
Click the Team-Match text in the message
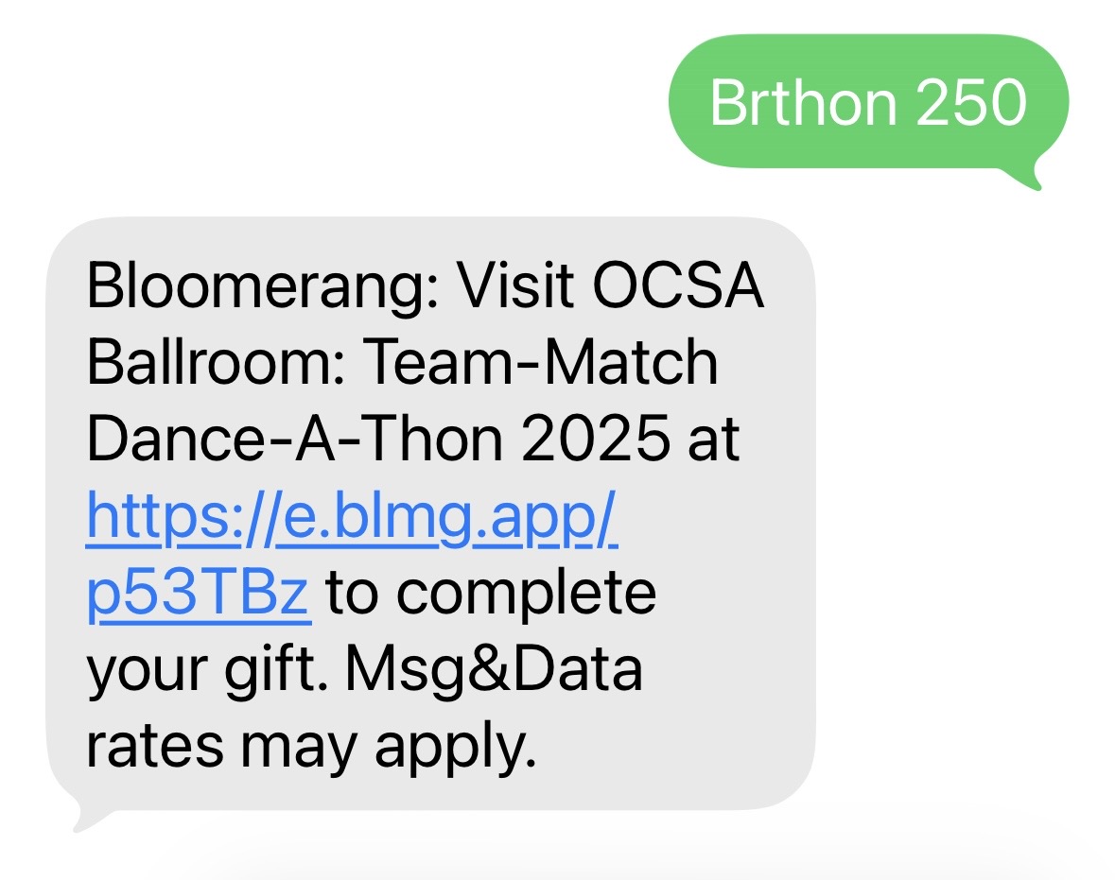[540, 362]
